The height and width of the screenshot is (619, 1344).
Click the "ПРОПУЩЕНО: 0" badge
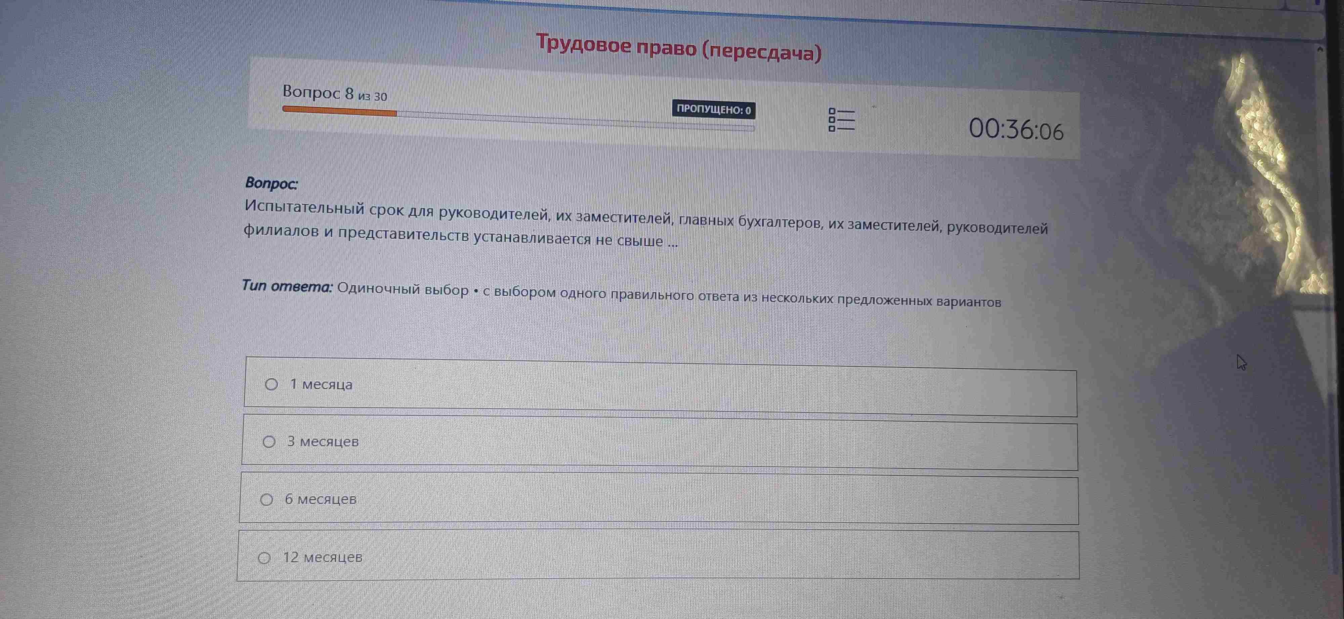[x=713, y=110]
